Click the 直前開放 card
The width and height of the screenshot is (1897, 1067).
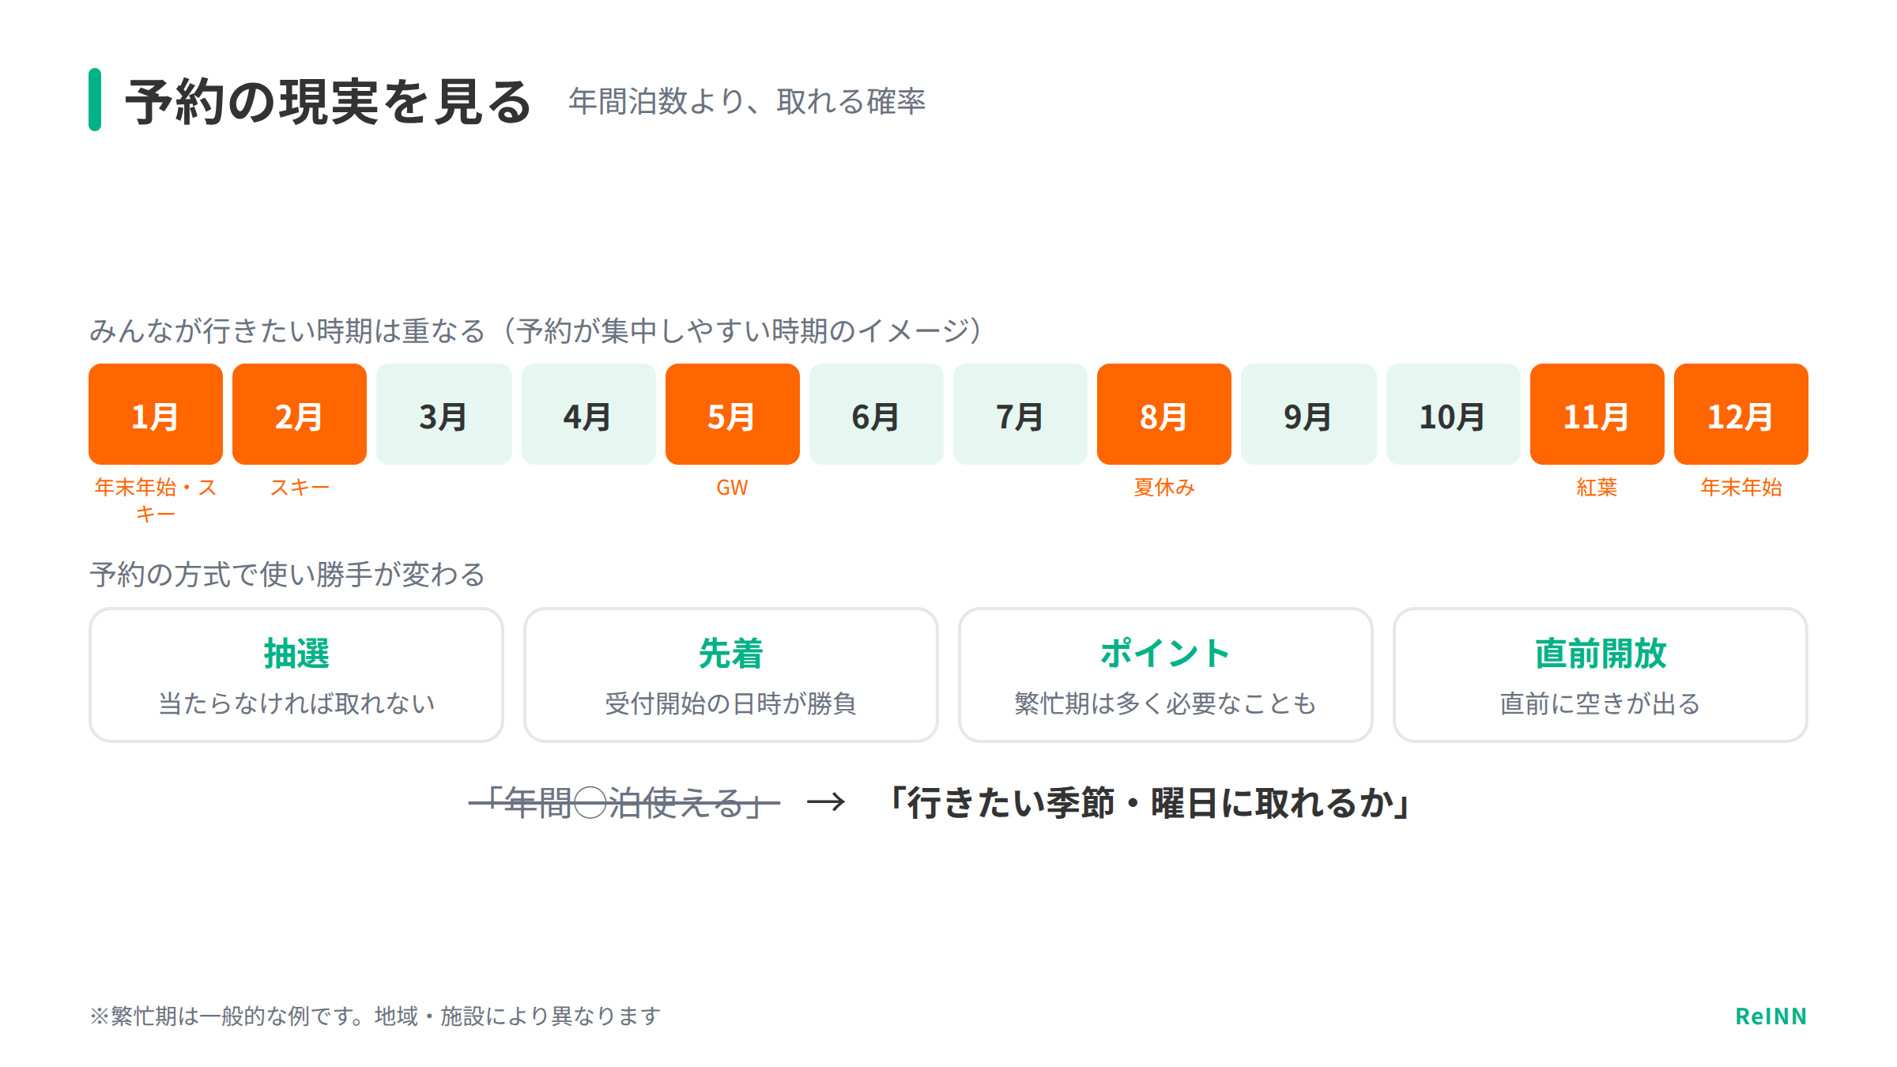click(x=1601, y=675)
